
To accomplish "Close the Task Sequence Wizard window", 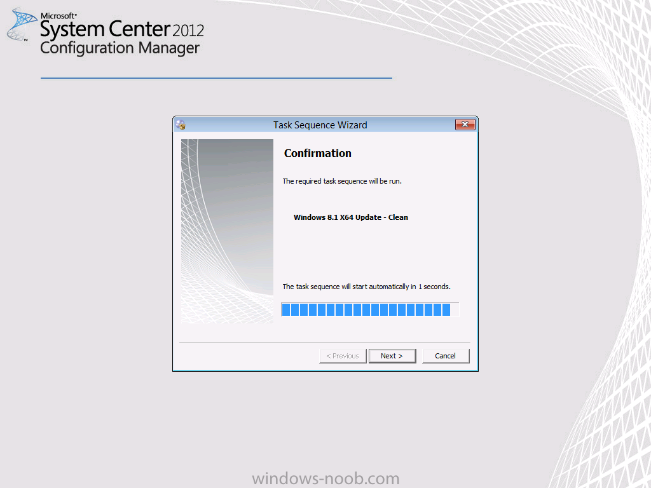I will (465, 125).
